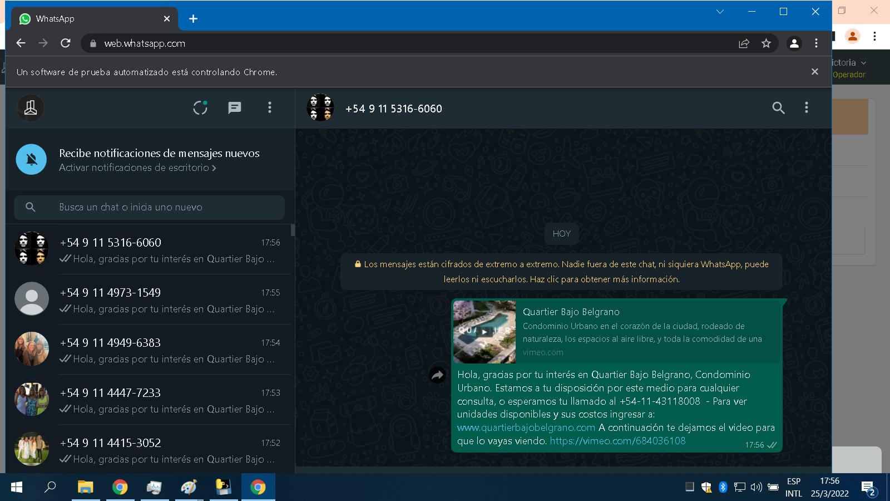The image size is (890, 501).
Task: Open the www.quartierbajobelgrano.com link
Action: 526,428
